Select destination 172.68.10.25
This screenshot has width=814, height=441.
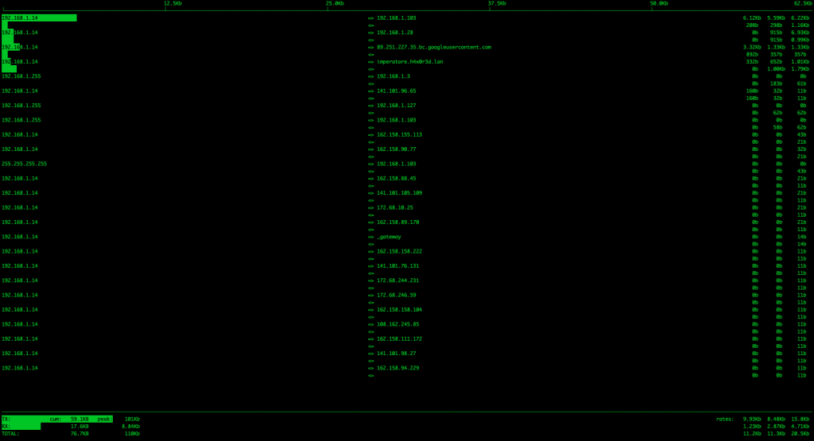tap(394, 207)
